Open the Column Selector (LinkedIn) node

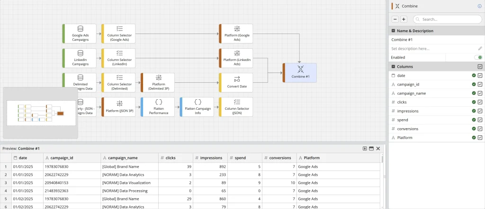118,58
